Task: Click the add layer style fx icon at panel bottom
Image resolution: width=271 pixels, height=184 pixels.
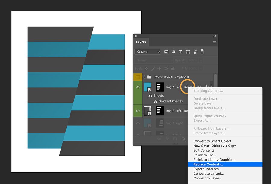Action: [x=167, y=139]
